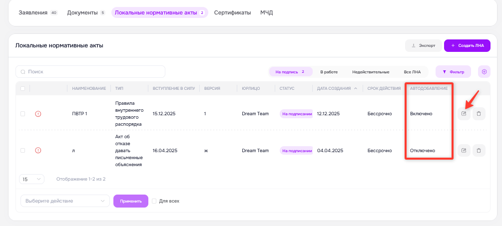Viewport: 502px width, 226px height.
Task: Show Все ЛНА
Action: (412, 72)
